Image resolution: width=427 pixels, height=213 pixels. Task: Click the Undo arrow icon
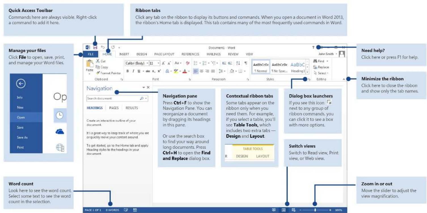[103, 47]
